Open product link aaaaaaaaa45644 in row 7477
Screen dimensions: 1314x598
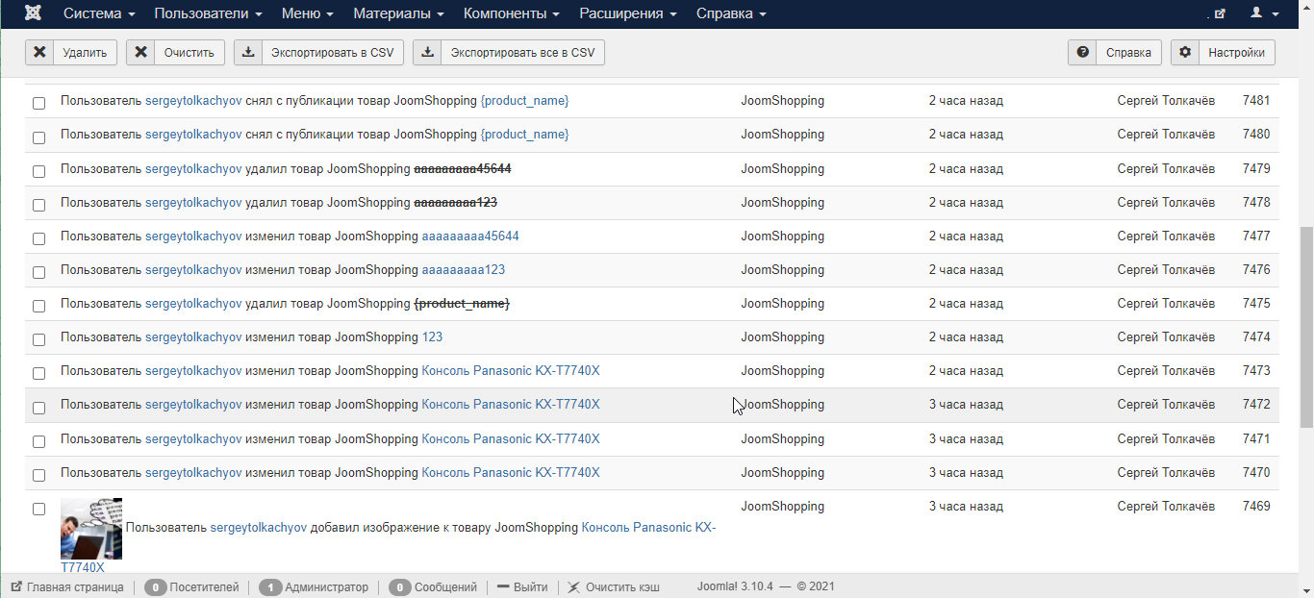[470, 236]
